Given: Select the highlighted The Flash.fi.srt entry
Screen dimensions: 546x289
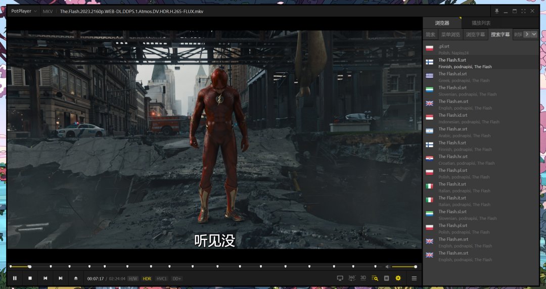Looking at the screenshot, I should coord(481,63).
